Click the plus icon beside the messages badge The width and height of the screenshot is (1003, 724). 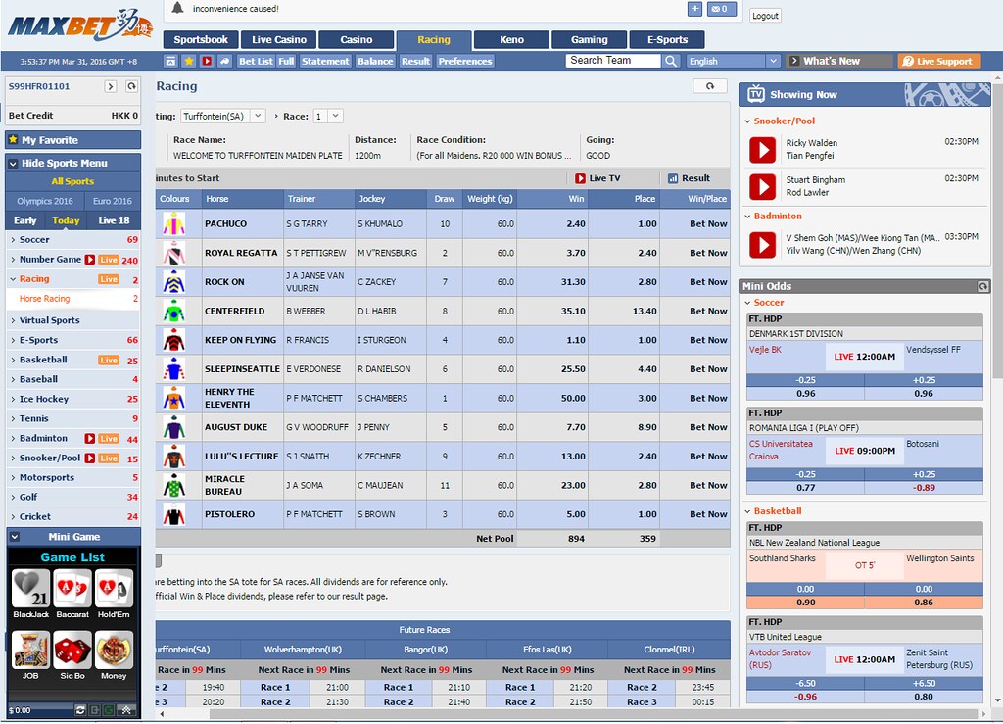pos(694,9)
